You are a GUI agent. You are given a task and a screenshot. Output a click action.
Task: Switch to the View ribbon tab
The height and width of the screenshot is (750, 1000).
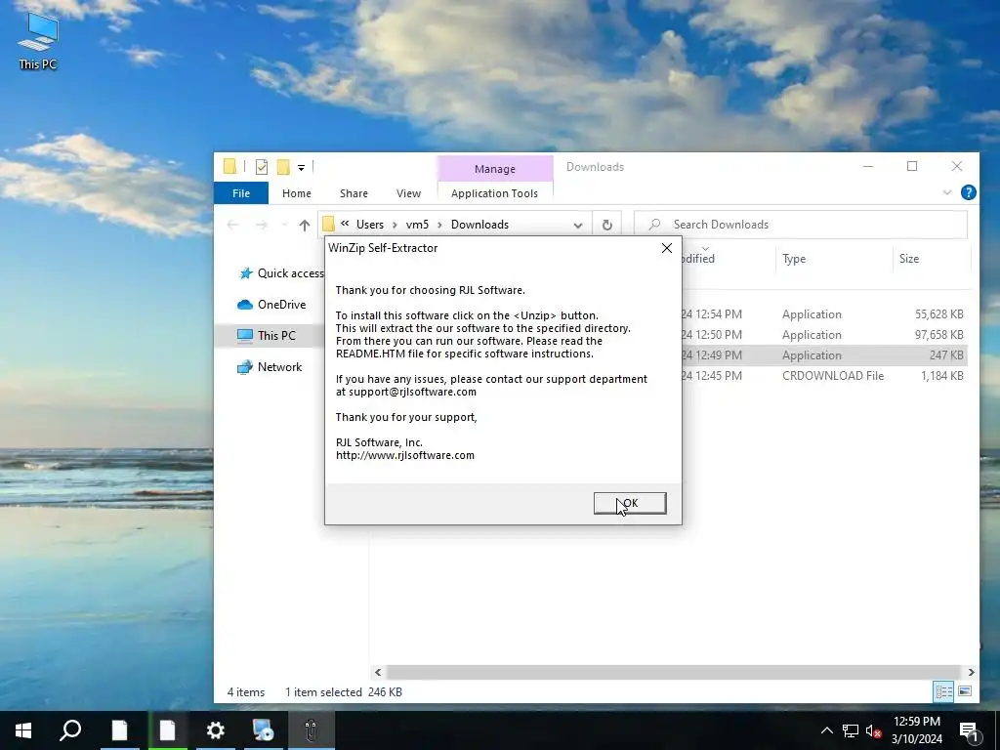click(x=408, y=193)
